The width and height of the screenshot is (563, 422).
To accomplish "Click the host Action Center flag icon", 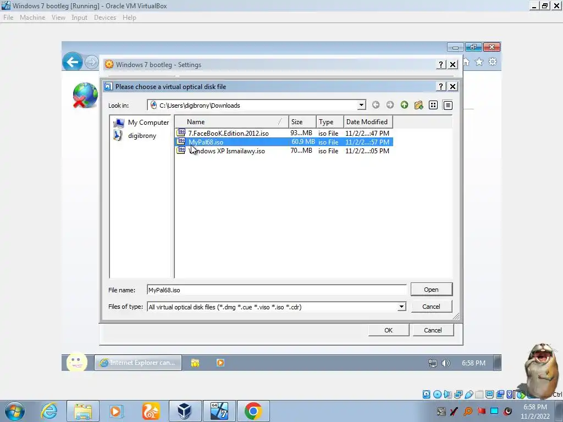I will click(481, 411).
